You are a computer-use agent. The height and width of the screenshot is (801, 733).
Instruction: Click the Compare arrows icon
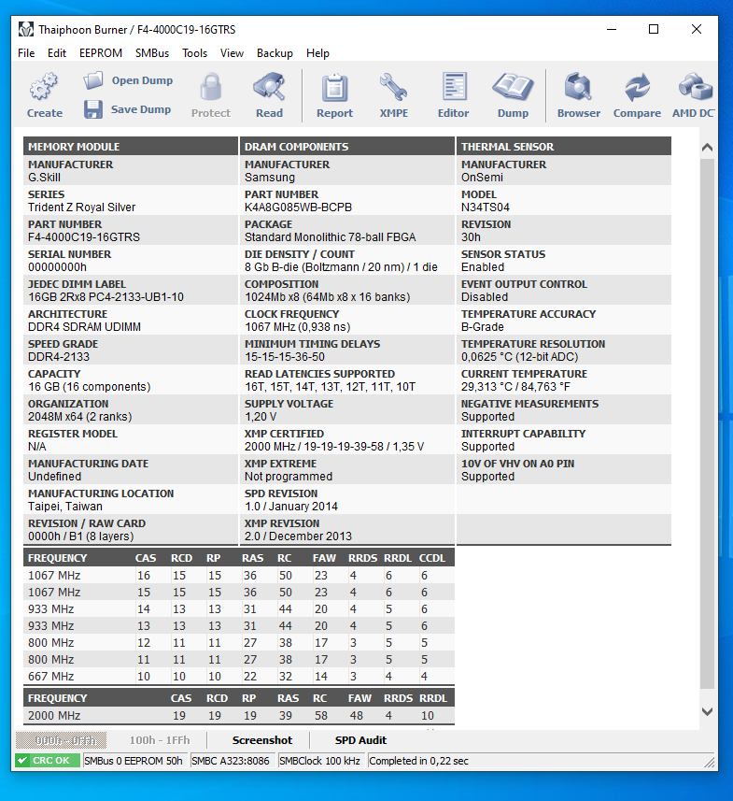coord(637,87)
